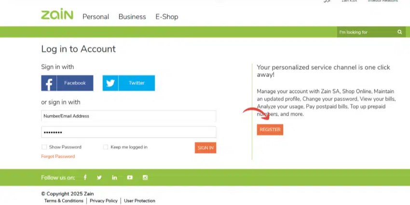410x205 pixels.
Task: Go to the E-Shop menu
Action: pos(167,17)
